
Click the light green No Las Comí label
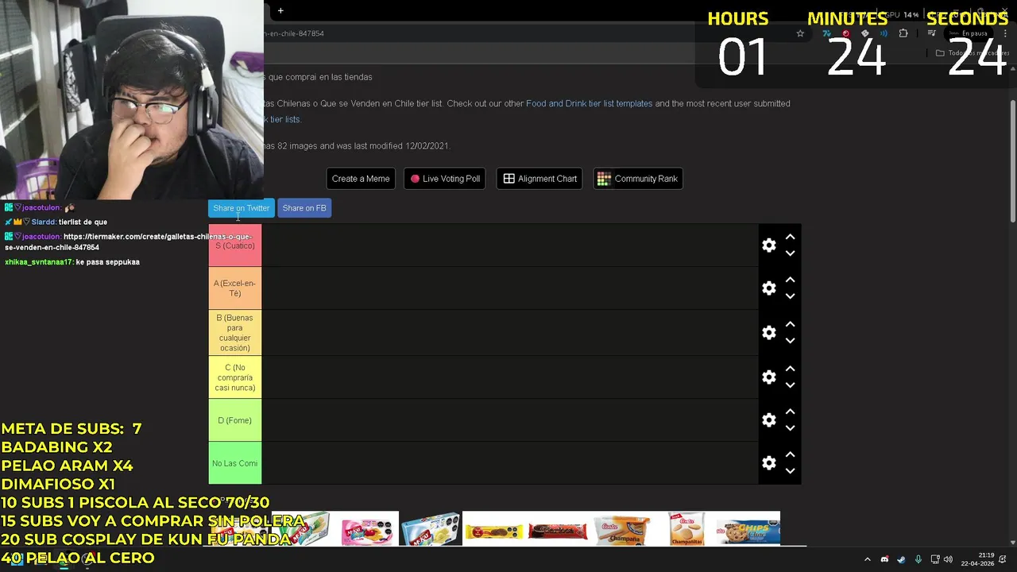pyautogui.click(x=234, y=463)
